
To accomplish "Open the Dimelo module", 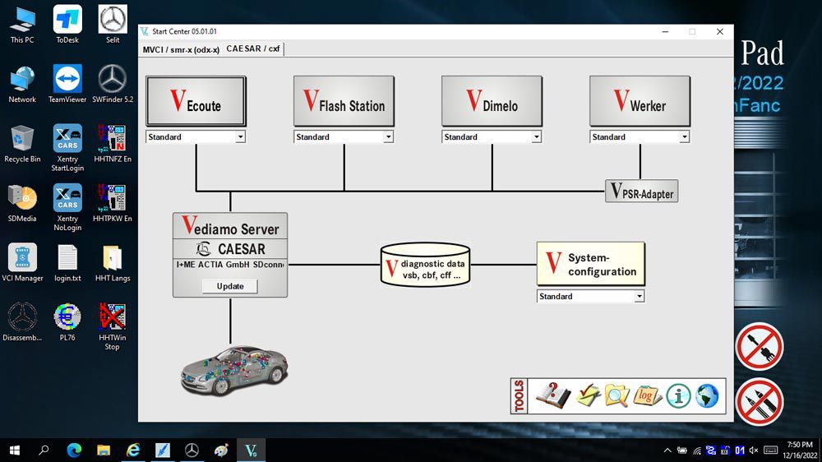I will click(x=492, y=100).
